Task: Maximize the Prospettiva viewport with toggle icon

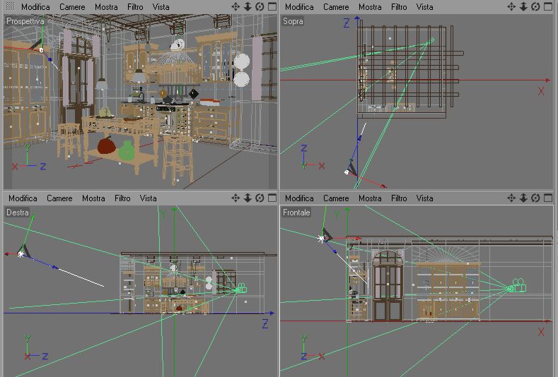Action: (x=272, y=7)
